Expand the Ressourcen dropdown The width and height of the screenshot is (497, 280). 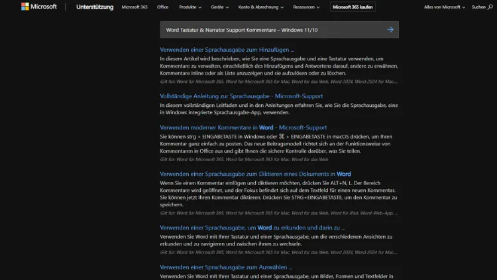tap(306, 7)
